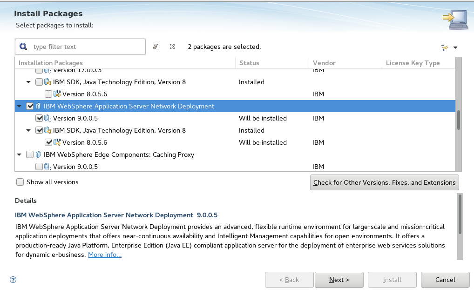Viewport: 474px width, 295px height.
Task: Open the More info link
Action: tap(105, 255)
